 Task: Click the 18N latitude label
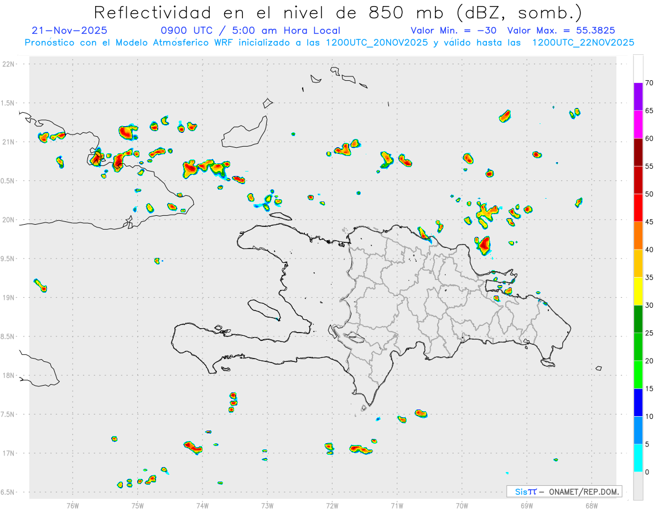coord(9,375)
